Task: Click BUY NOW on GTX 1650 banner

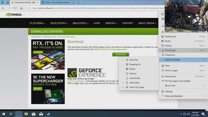Action: [x=38, y=89]
